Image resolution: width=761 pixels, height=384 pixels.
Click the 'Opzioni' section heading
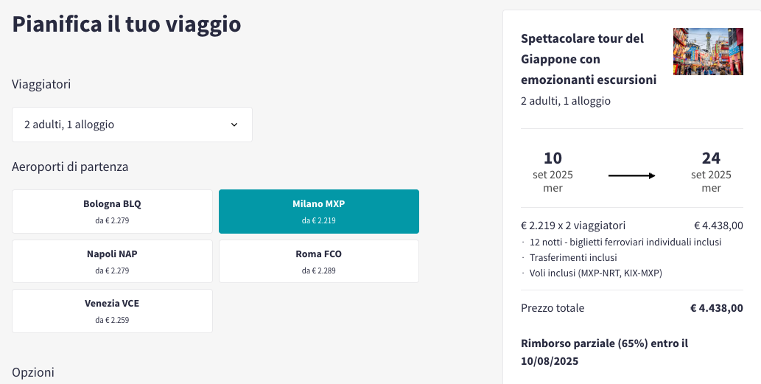click(33, 372)
